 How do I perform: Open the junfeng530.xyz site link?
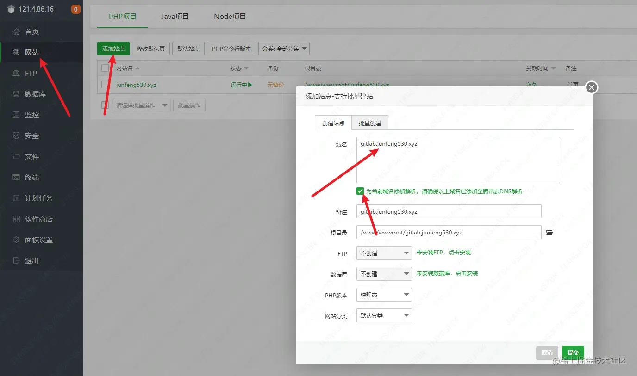[136, 85]
